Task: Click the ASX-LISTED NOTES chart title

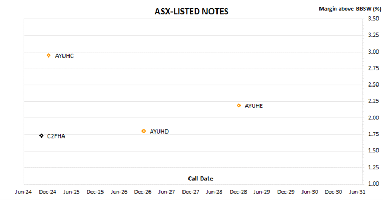Action: click(x=192, y=12)
